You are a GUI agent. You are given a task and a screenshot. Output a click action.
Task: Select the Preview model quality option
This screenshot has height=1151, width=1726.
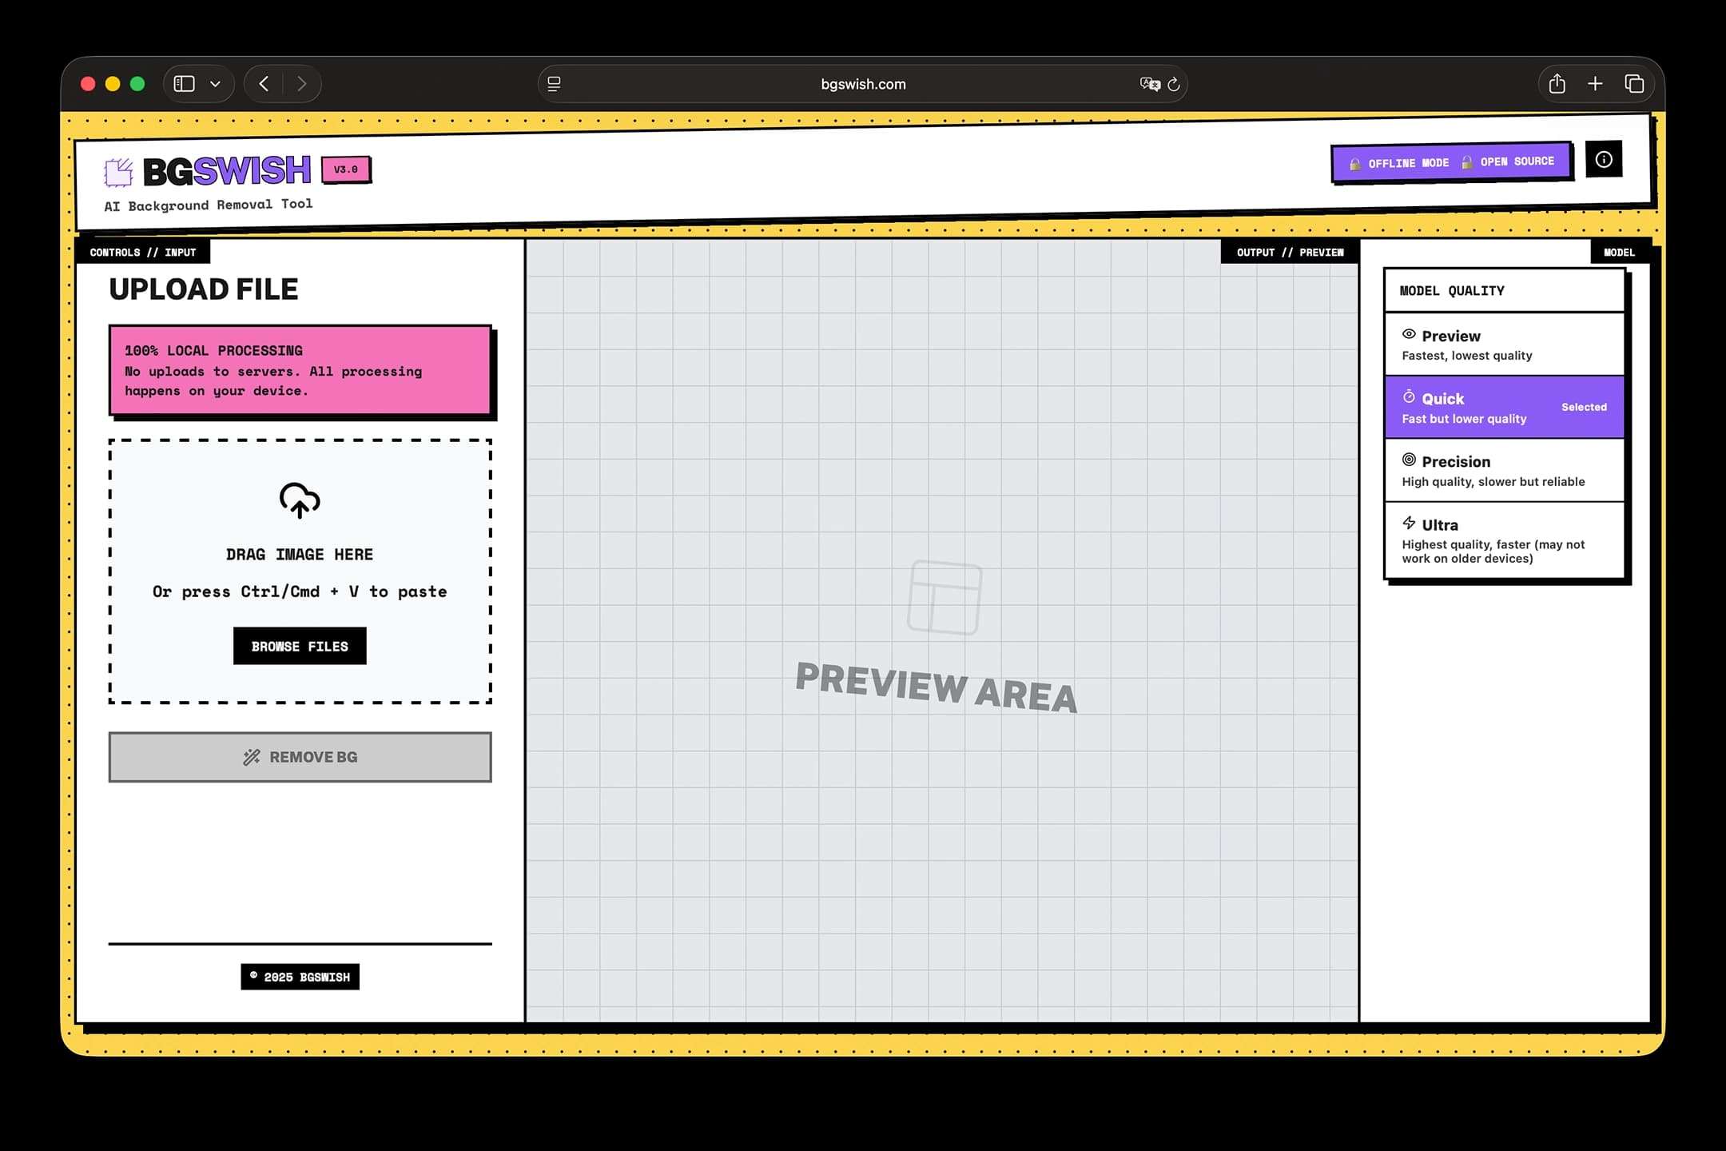pos(1504,345)
